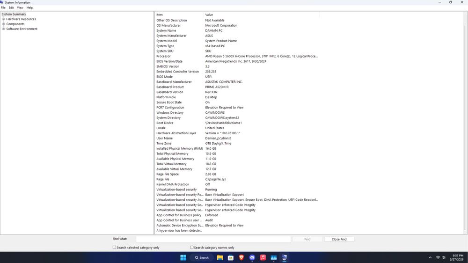Select the hypervisor has been detected row

[x=237, y=230]
